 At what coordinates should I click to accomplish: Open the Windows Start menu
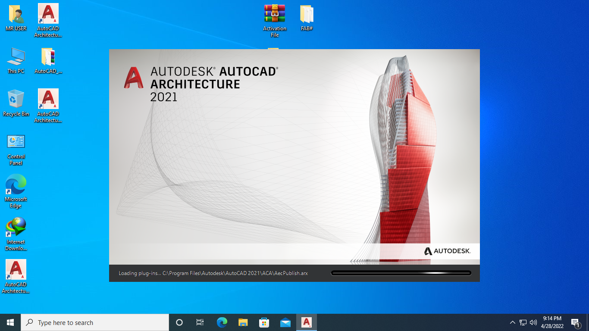tap(10, 322)
